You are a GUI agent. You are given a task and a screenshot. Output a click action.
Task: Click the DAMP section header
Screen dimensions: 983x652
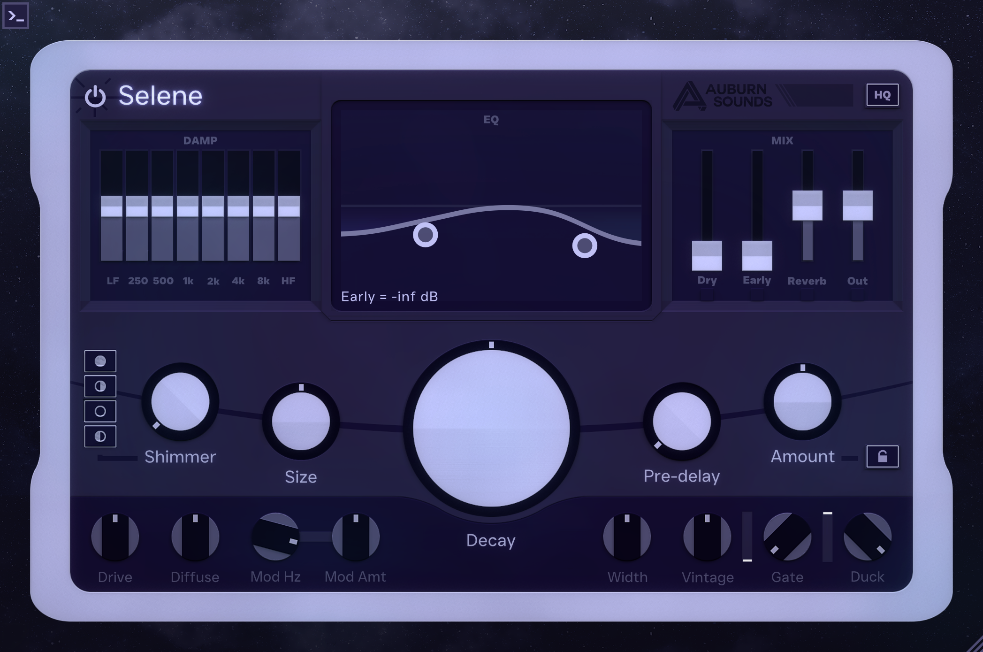tap(201, 139)
